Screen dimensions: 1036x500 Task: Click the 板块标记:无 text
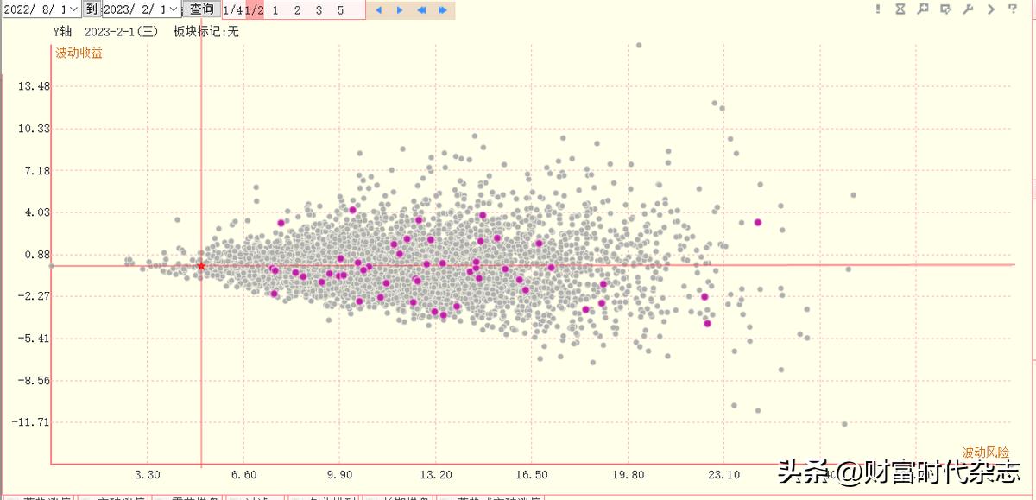point(205,31)
